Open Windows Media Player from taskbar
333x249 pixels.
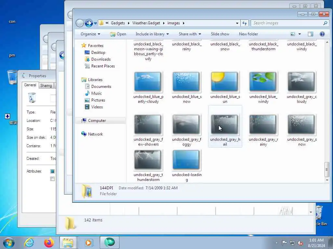point(88,243)
